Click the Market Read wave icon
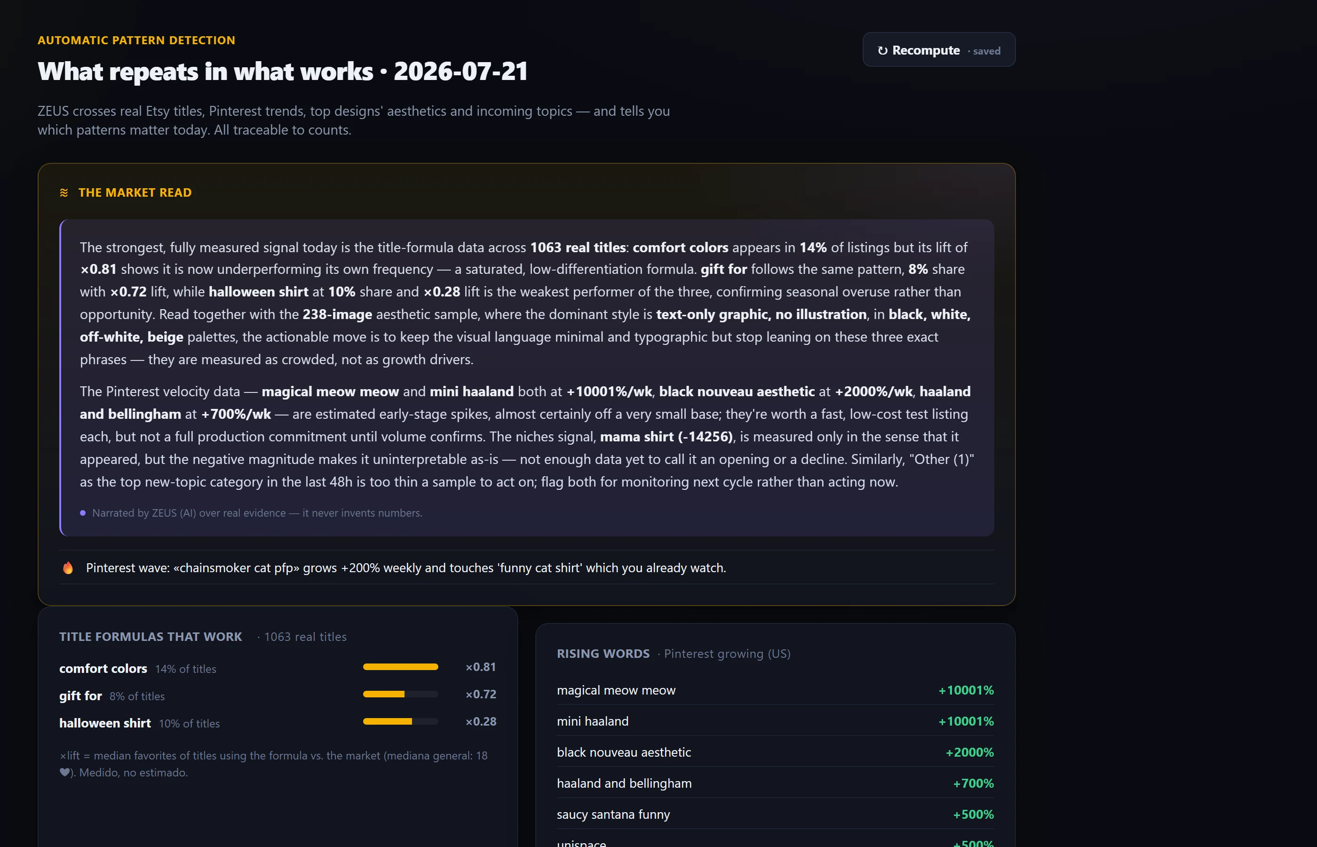The image size is (1317, 847). pos(64,192)
